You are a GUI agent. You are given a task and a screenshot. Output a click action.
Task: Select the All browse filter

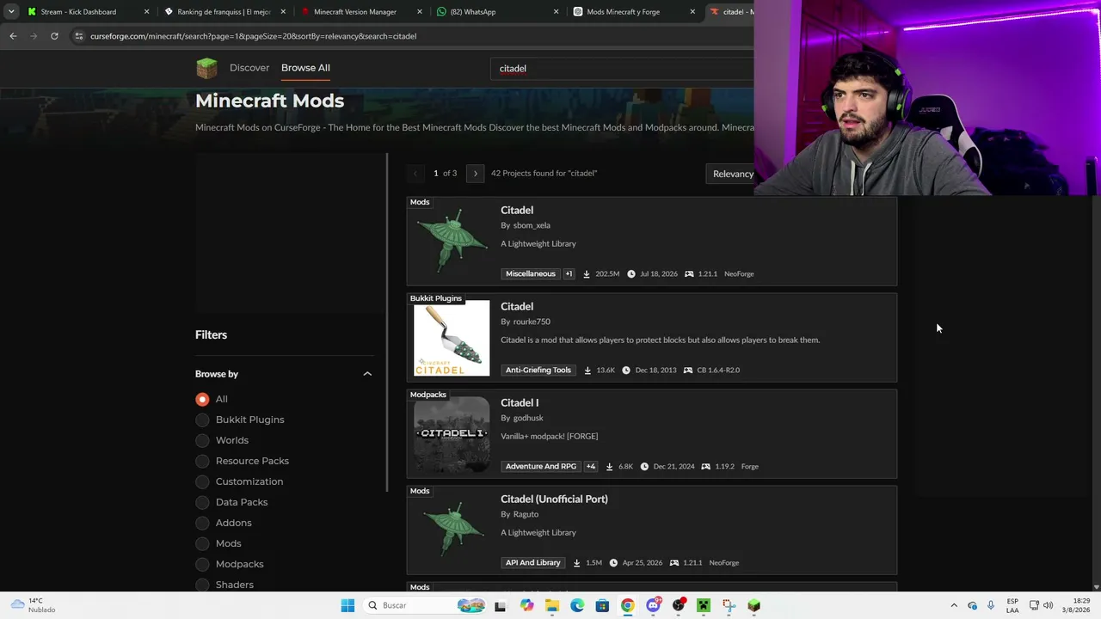coord(202,399)
